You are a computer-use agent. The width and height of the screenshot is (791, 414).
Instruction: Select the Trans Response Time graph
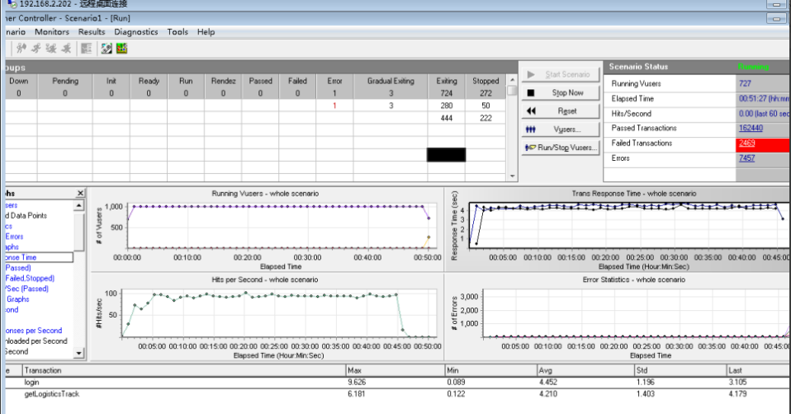click(x=618, y=229)
